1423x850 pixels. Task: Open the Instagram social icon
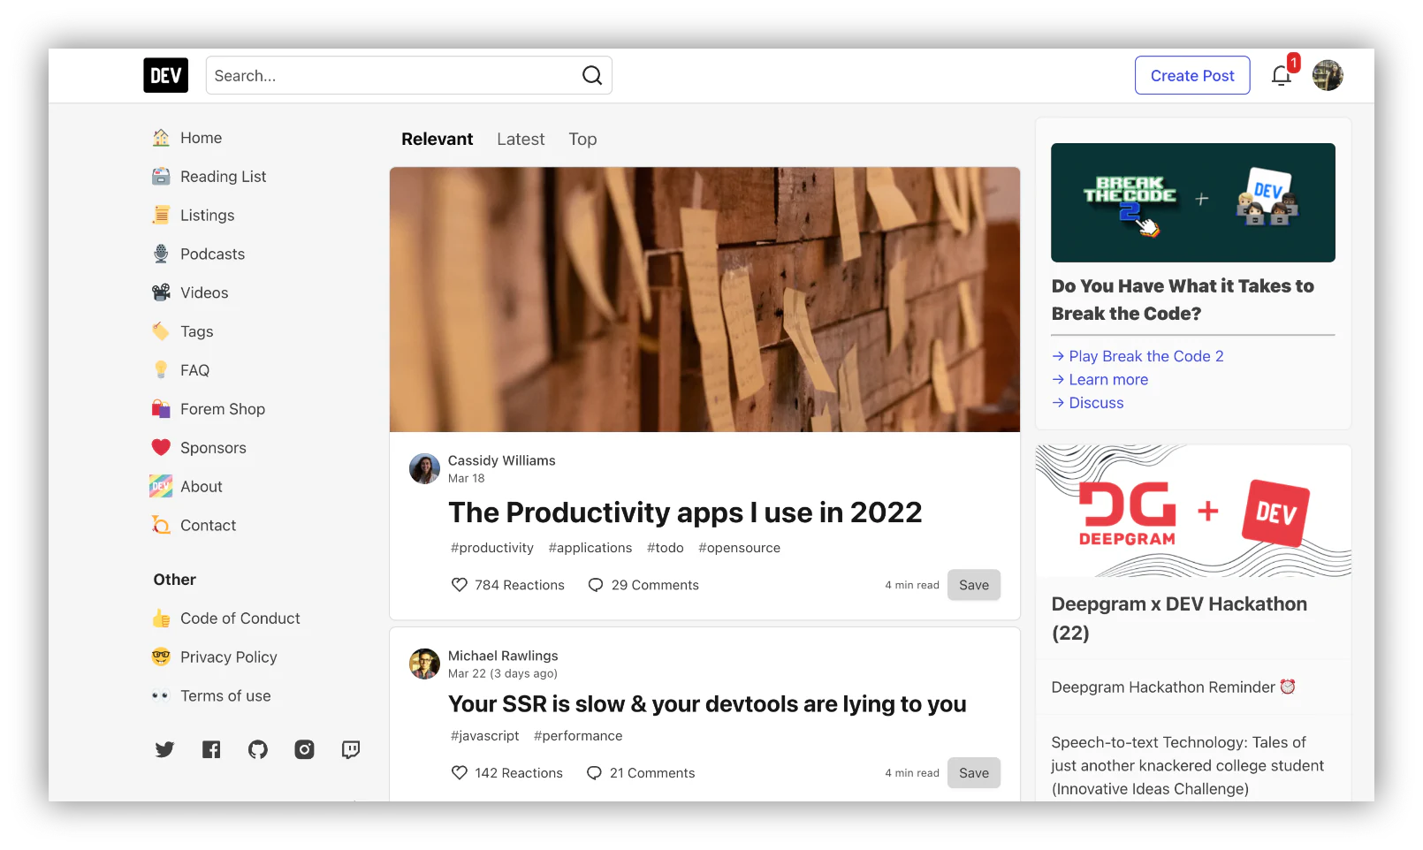tap(304, 749)
